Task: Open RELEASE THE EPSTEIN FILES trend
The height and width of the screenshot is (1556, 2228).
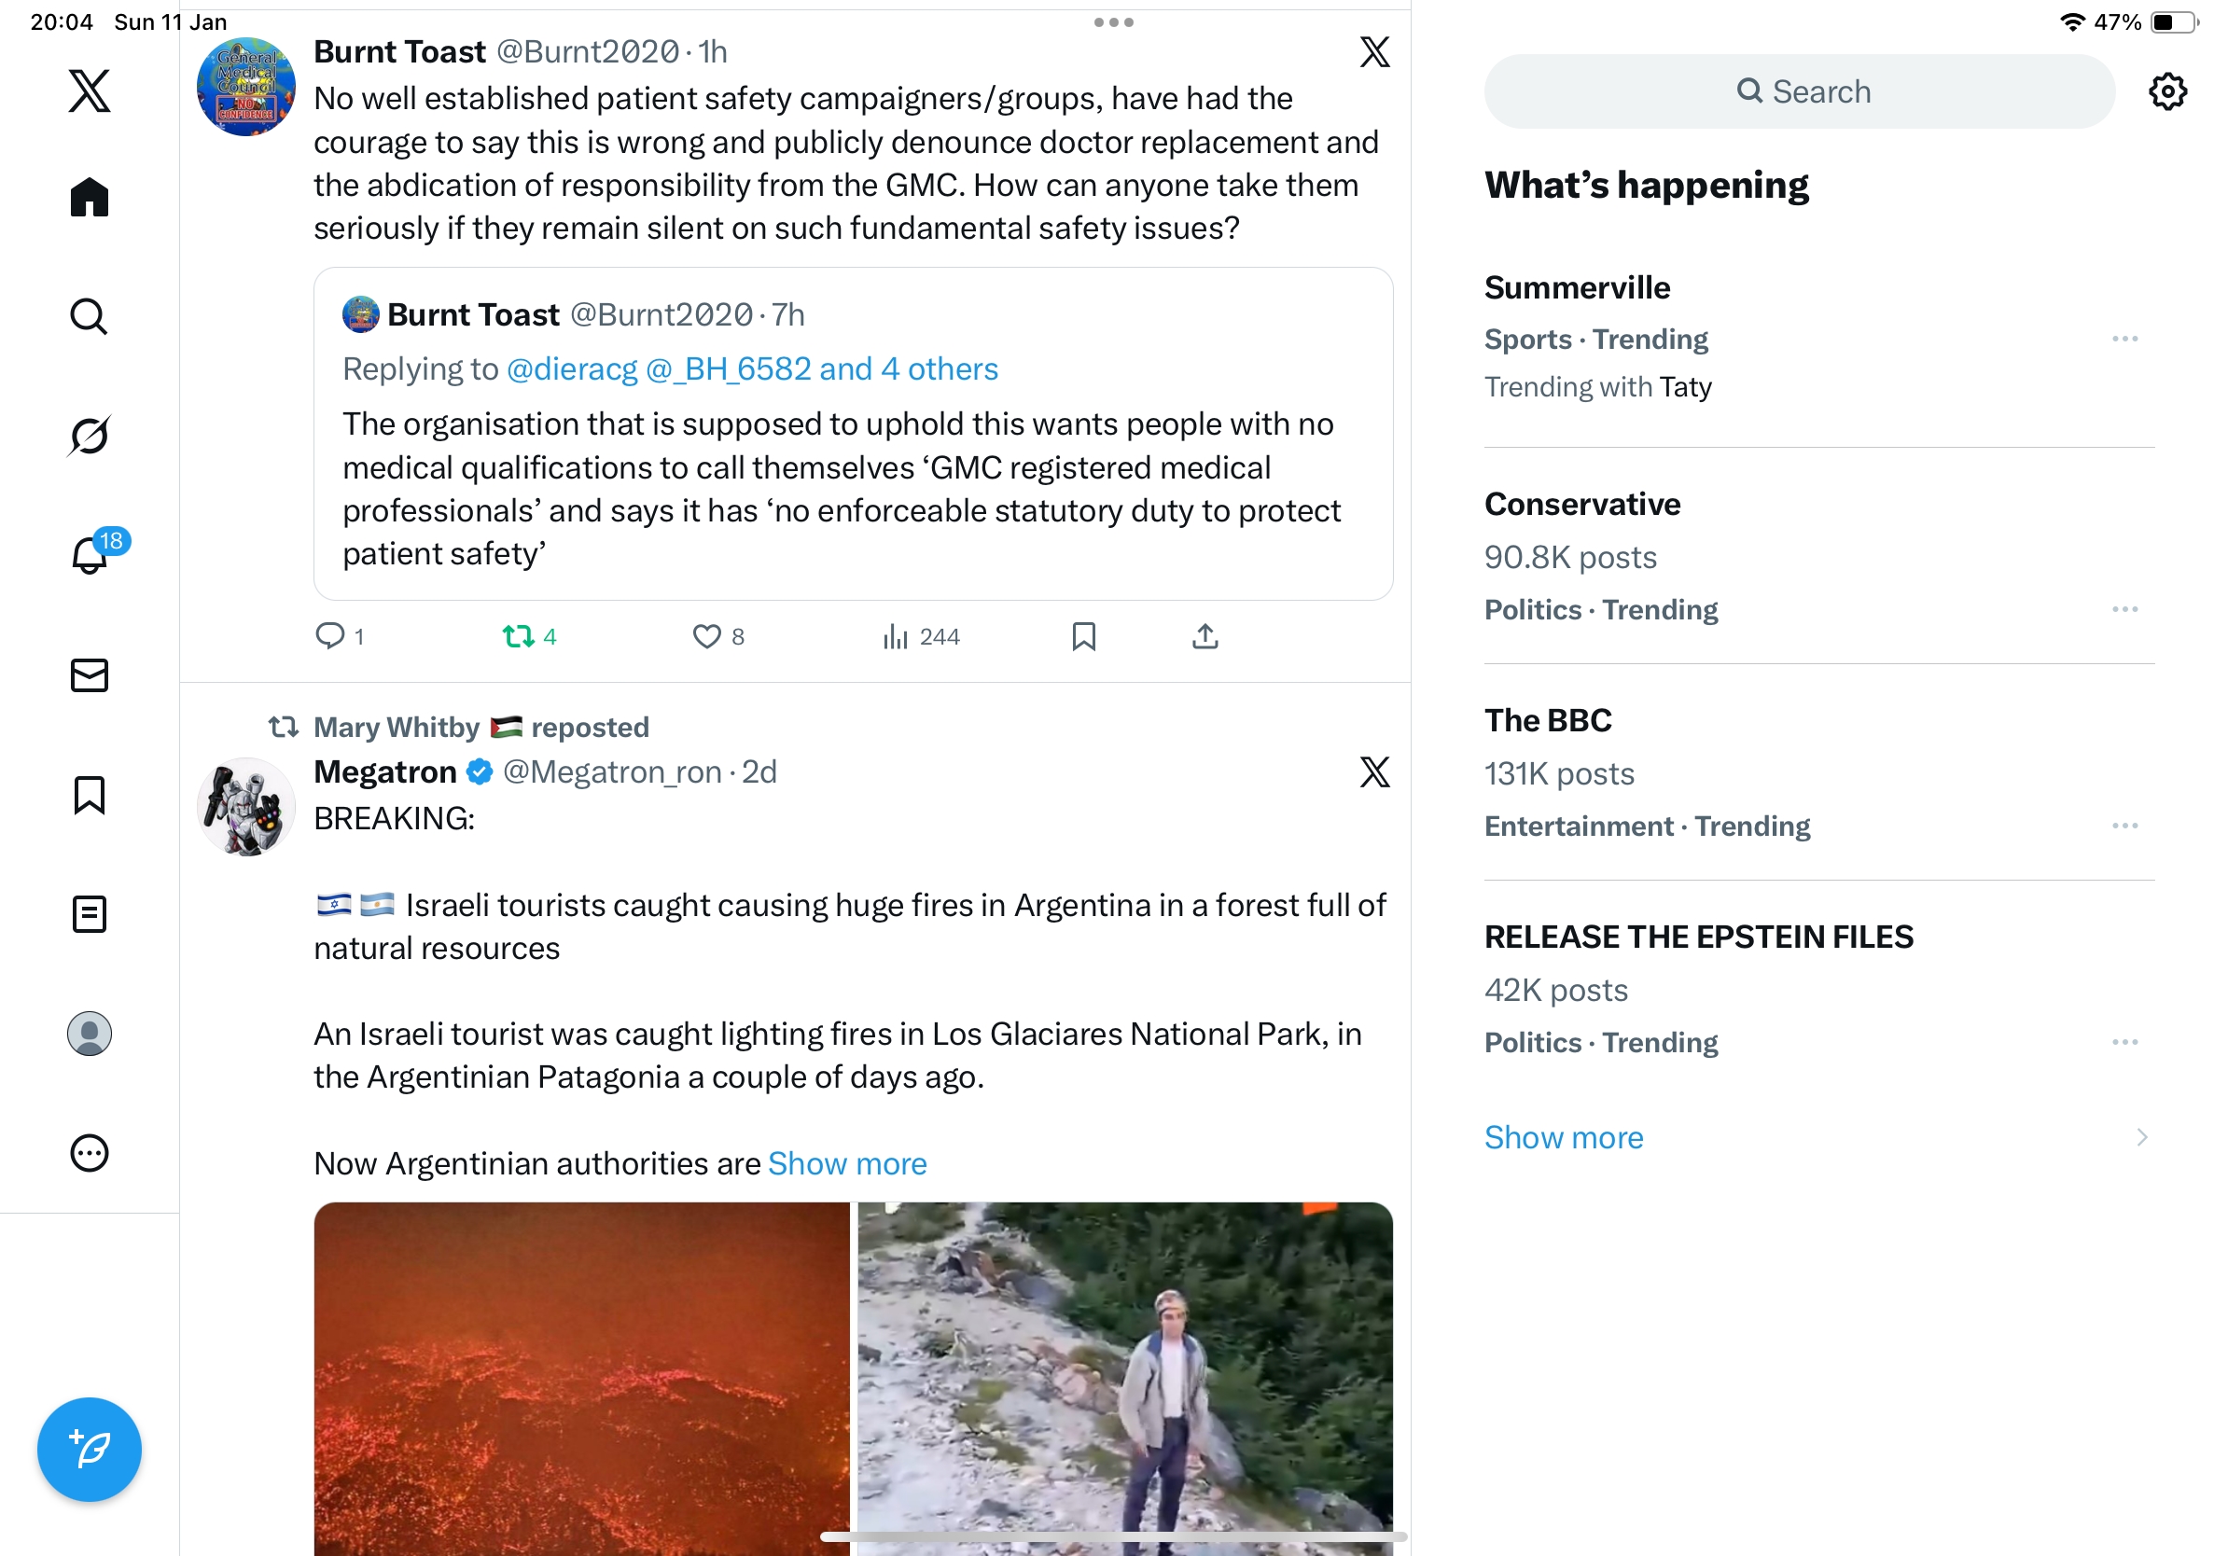Action: pos(1698,937)
